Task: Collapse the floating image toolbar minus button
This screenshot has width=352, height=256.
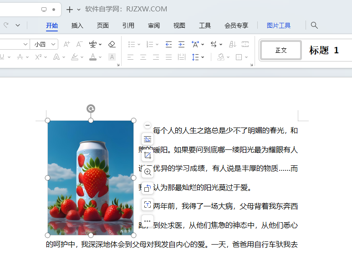Action: point(147,125)
